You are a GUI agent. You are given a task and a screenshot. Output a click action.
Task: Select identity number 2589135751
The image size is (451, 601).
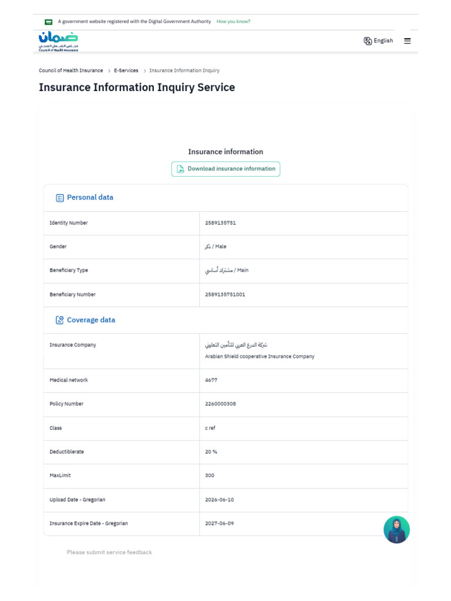221,223
